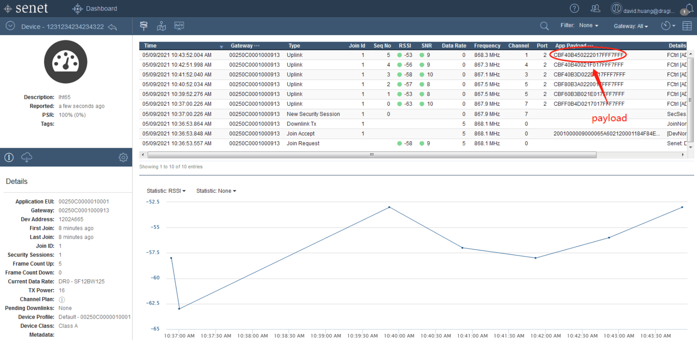Open the Statistic None dropdown
This screenshot has height=340, width=697.
216,191
